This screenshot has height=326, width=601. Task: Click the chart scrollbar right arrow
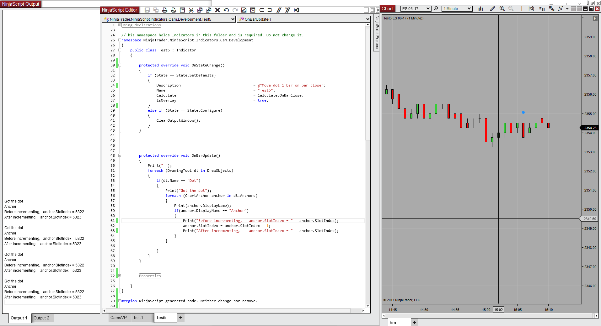coord(597,316)
